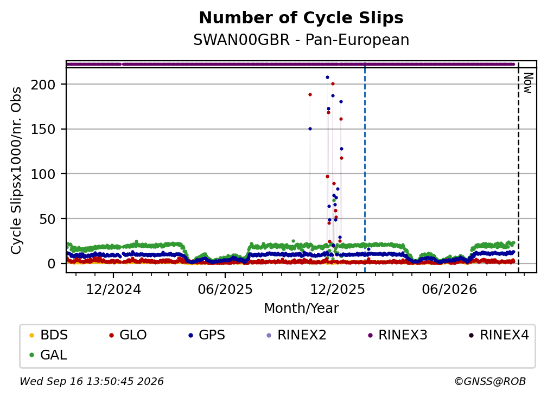Click the 06/2025 x-axis tick label

[x=225, y=289]
